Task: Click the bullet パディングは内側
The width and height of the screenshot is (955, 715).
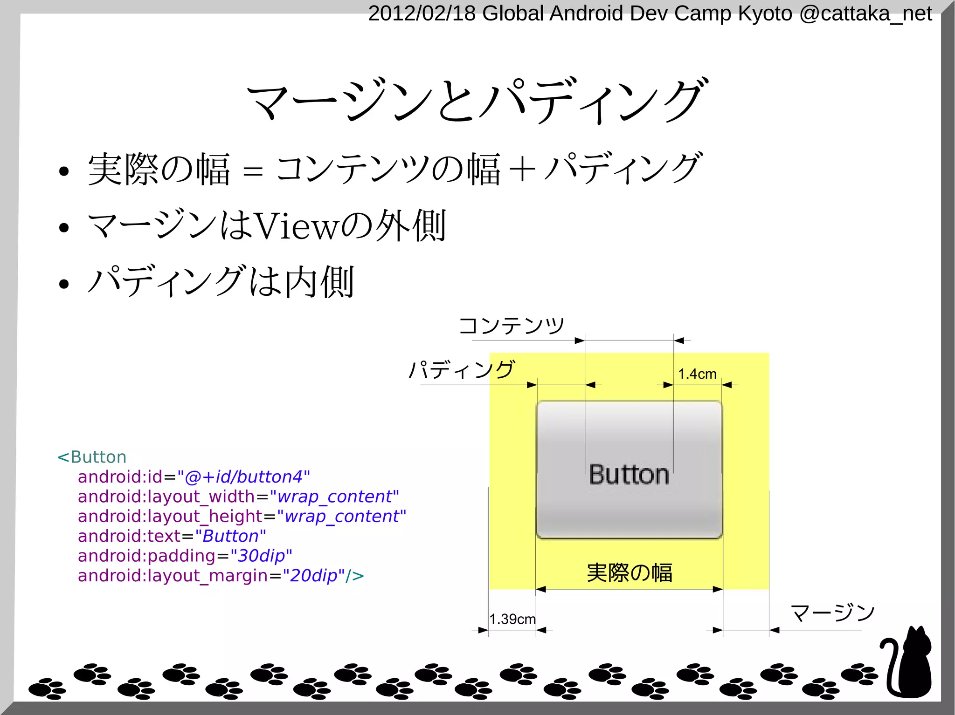Action: (221, 281)
